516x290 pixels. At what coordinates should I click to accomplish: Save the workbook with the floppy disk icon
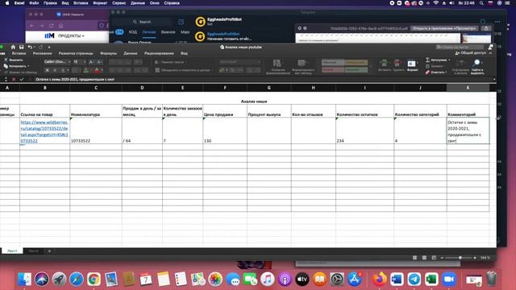tap(22, 48)
